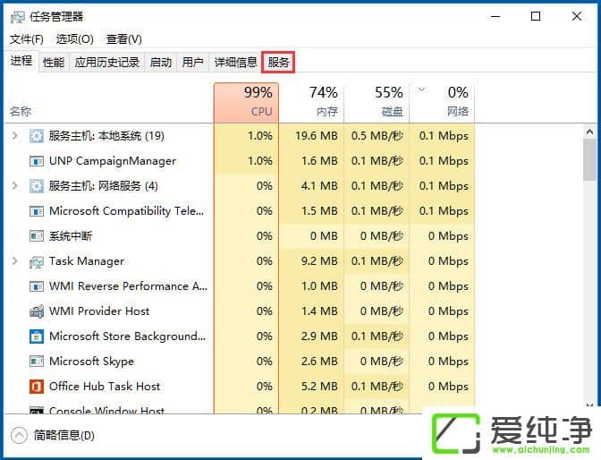Sort by the 0% 网络 column header
Screen dimensions: 601x460
click(x=442, y=102)
